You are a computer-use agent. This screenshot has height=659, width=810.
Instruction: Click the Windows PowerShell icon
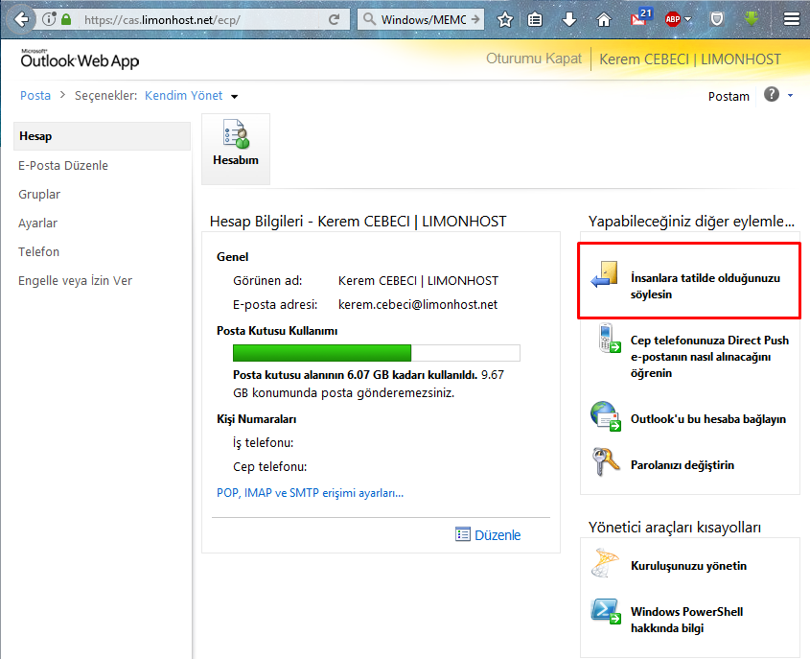pyautogui.click(x=606, y=611)
